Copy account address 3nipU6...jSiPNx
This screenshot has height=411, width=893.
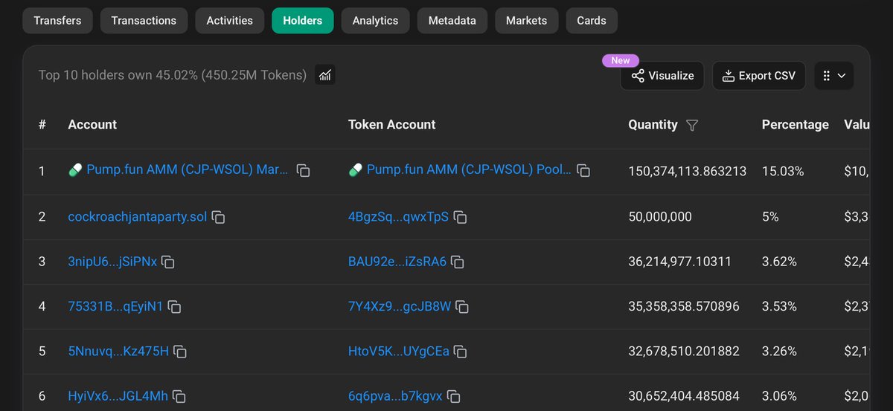click(x=168, y=262)
